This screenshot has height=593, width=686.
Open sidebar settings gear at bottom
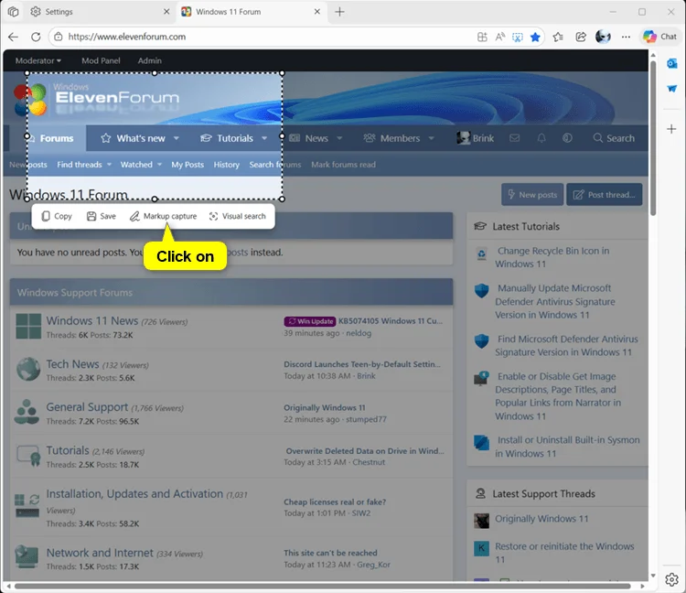[x=671, y=579]
